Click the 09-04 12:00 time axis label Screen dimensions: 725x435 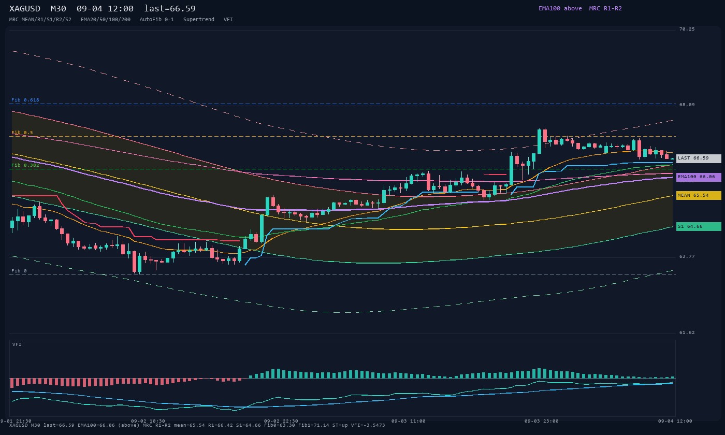pos(675,421)
